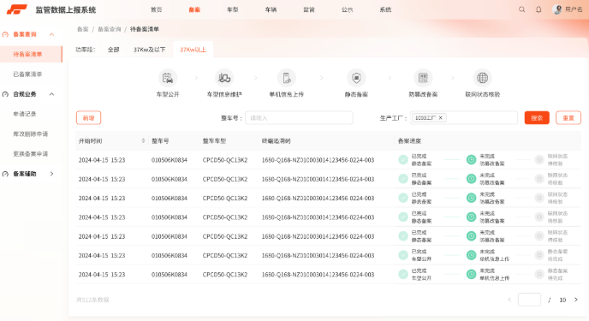Expand the 备案辅助 sidebar group
This screenshot has width=589, height=321.
(x=52, y=174)
